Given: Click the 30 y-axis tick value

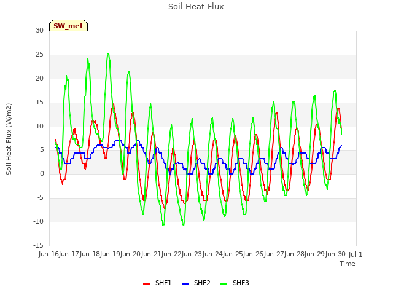Looking at the screenshot, I should click(x=39, y=30).
